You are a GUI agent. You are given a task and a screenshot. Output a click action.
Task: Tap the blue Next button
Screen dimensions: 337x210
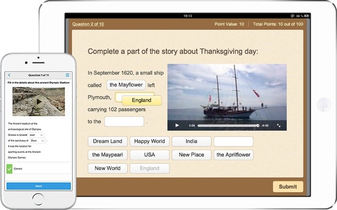(x=38, y=186)
